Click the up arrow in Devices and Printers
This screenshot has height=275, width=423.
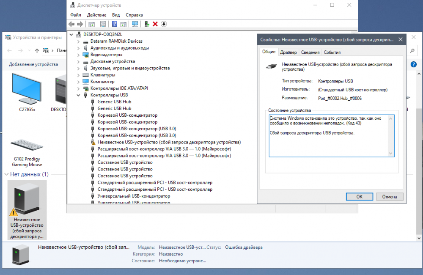coord(37,51)
